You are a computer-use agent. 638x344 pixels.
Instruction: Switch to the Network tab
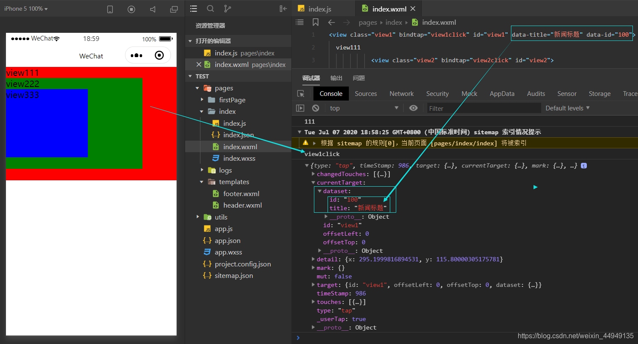(x=402, y=94)
